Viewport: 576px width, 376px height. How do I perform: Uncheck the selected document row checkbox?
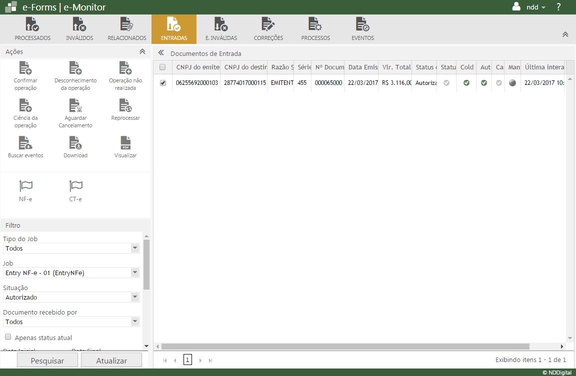point(162,83)
